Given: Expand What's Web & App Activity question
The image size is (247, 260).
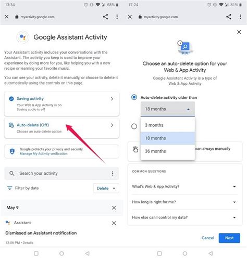Looking at the screenshot, I should [x=185, y=187].
